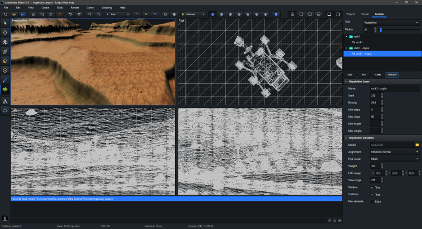Select the vegetation paint tool in left sidebar
Screen dimensions: 422x229
[5, 89]
